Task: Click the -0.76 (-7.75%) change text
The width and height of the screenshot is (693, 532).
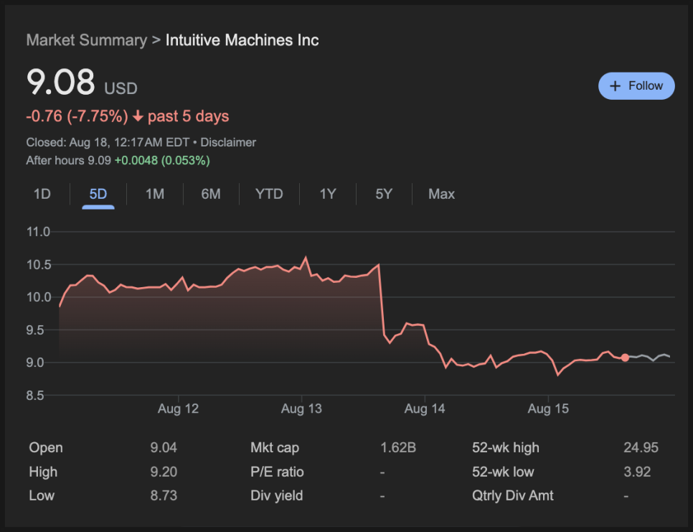Action: click(x=77, y=116)
